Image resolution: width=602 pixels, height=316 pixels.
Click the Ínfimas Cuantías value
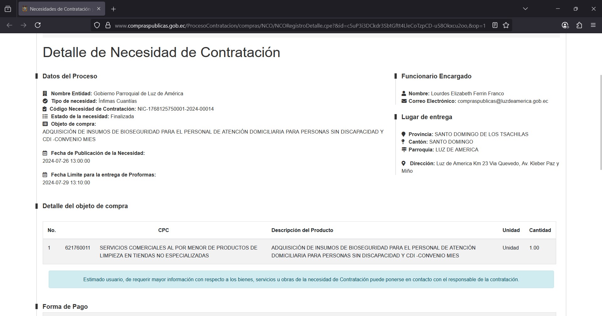coord(118,101)
